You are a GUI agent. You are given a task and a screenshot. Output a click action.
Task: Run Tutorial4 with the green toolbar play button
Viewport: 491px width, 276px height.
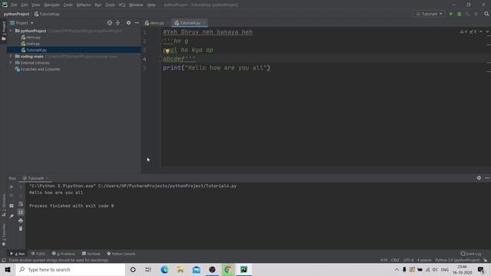451,14
